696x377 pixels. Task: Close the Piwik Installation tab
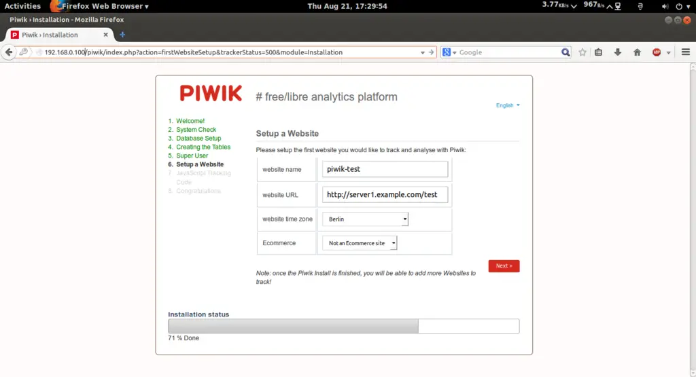point(105,35)
